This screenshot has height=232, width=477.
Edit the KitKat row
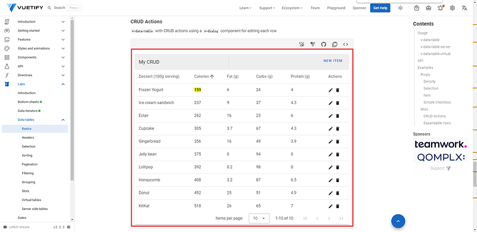click(x=331, y=206)
